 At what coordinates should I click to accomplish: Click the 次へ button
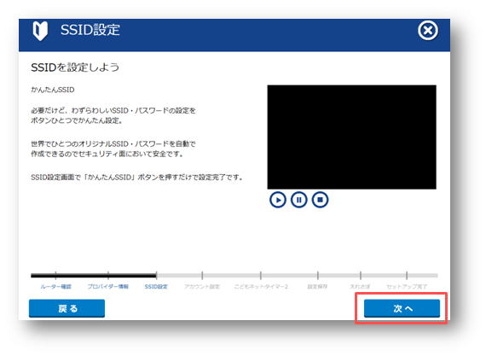[402, 308]
